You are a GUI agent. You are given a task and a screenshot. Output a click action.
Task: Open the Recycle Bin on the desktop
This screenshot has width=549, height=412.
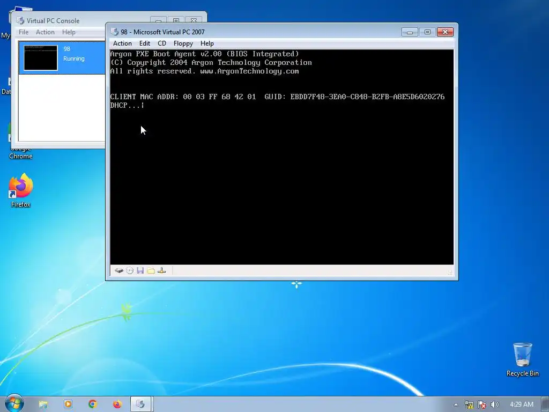click(522, 359)
